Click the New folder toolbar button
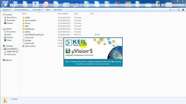This screenshot has height=104, width=186. [x=58, y=10]
